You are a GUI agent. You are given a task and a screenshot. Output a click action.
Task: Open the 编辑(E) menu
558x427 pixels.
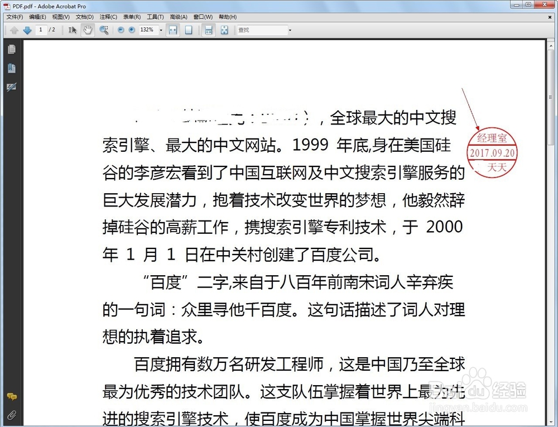tap(37, 17)
